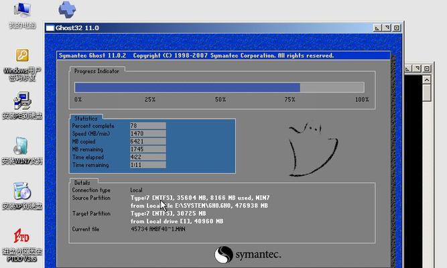Open Ghost32 title bar system menu icon
Viewport: 447px width, 268px height.
[x=50, y=28]
